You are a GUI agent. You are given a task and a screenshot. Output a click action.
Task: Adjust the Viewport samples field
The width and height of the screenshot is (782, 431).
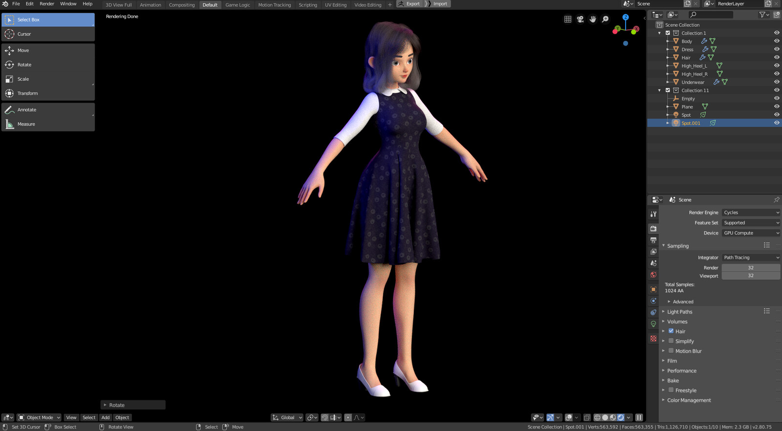pos(751,276)
